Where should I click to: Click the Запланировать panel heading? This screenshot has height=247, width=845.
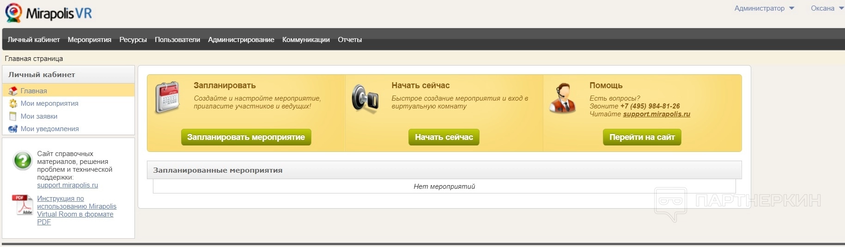pos(225,85)
